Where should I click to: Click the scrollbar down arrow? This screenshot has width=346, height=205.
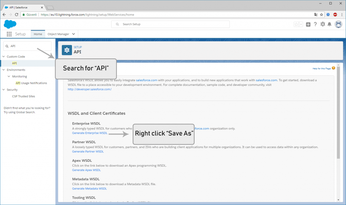point(338,200)
